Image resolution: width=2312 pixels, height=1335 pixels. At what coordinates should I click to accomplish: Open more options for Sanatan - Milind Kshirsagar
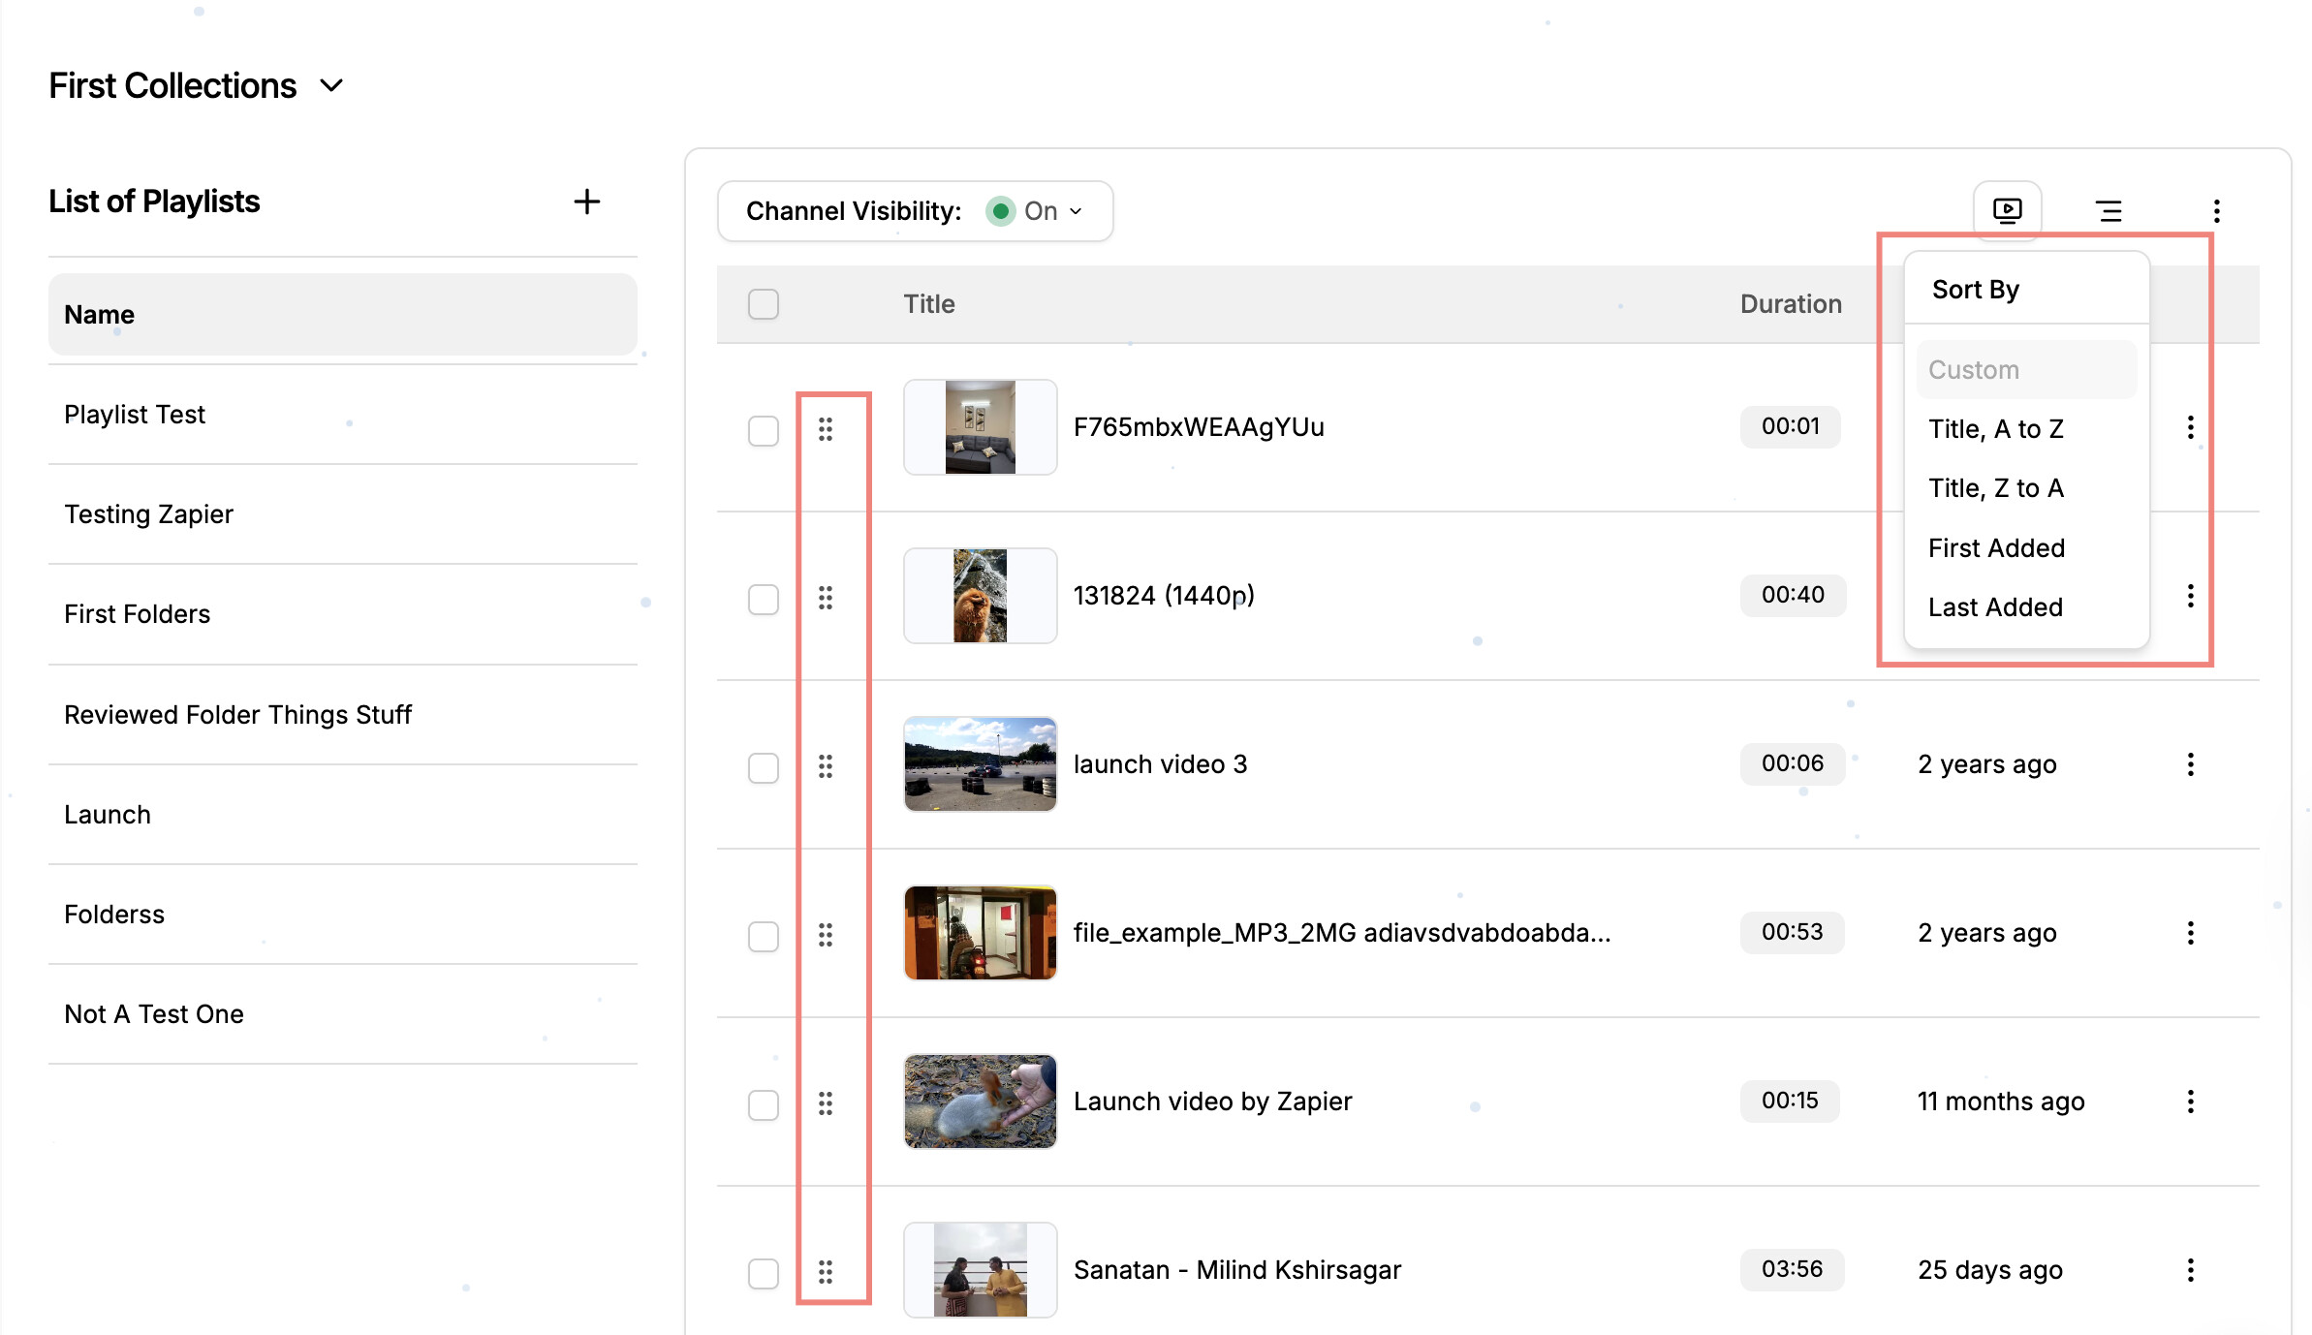[x=2190, y=1270]
